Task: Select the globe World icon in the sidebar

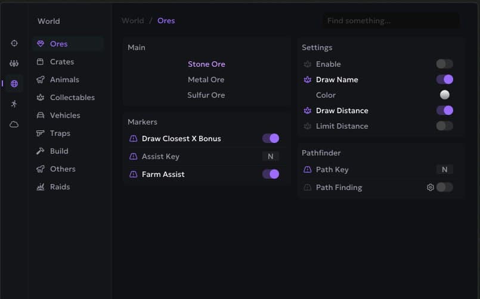Action: [x=14, y=83]
